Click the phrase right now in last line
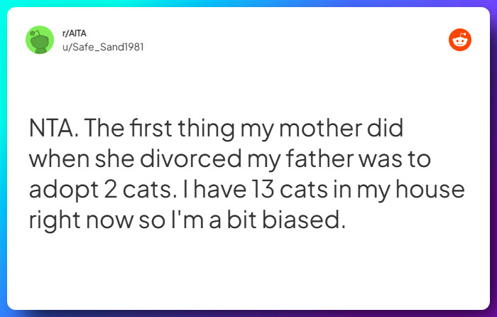 click(x=81, y=221)
